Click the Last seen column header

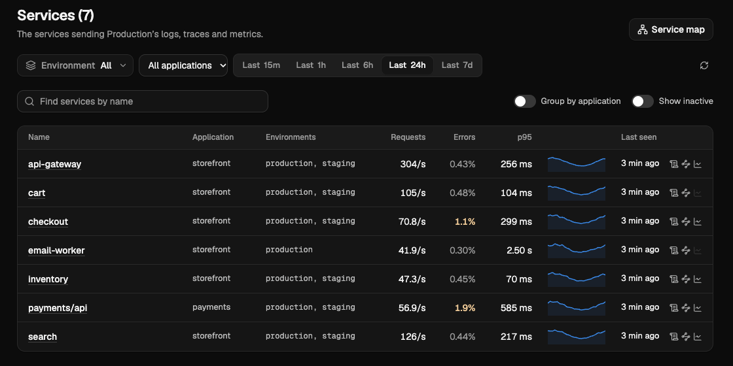(639, 137)
